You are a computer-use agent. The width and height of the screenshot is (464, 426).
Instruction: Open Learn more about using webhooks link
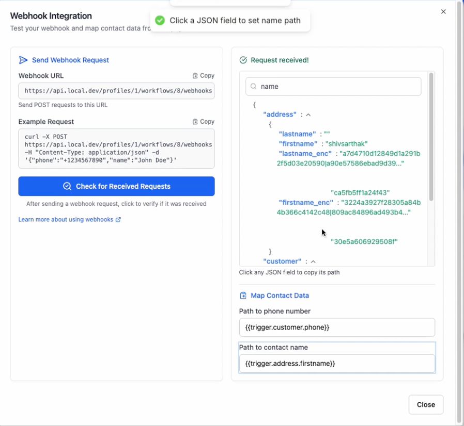tap(69, 220)
